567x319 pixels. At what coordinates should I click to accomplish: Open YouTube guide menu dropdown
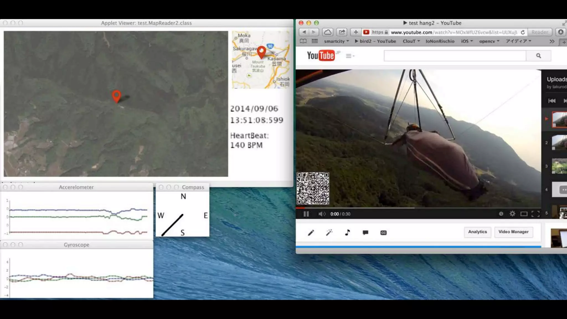tap(350, 56)
